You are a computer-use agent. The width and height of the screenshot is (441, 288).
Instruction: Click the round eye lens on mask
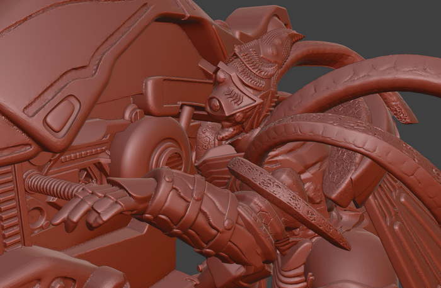point(215,104)
